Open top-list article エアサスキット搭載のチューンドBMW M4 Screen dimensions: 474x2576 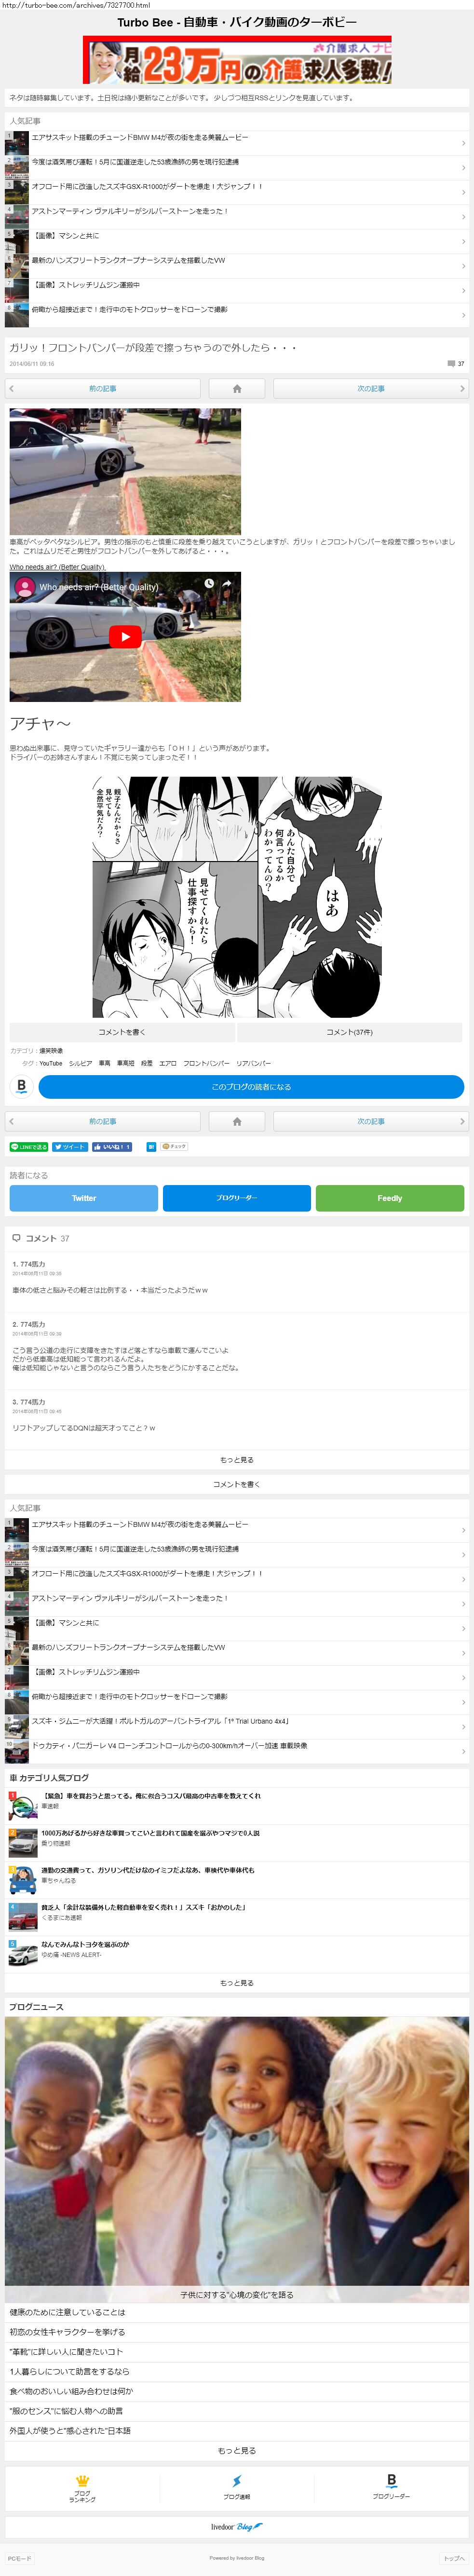click(237, 143)
